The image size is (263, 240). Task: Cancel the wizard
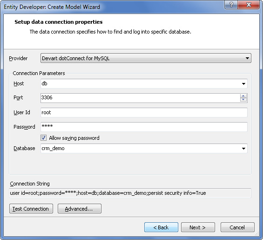coord(237,227)
